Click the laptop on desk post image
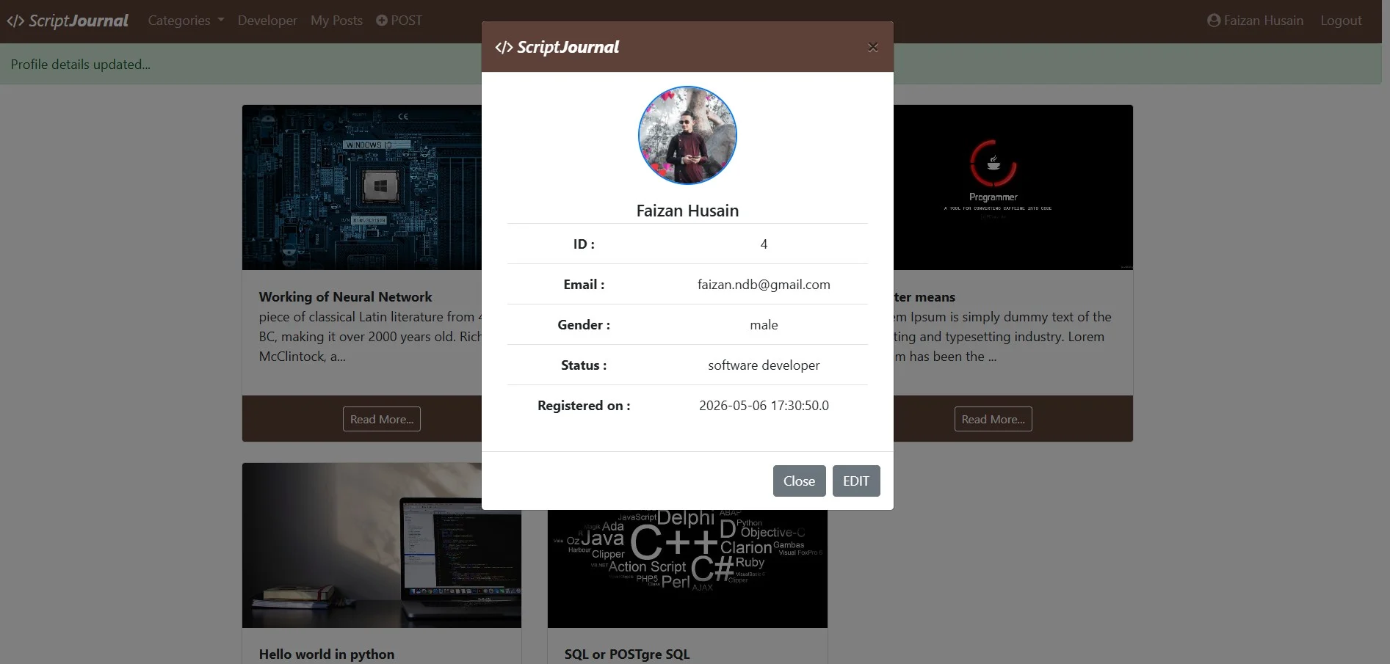 (362, 545)
